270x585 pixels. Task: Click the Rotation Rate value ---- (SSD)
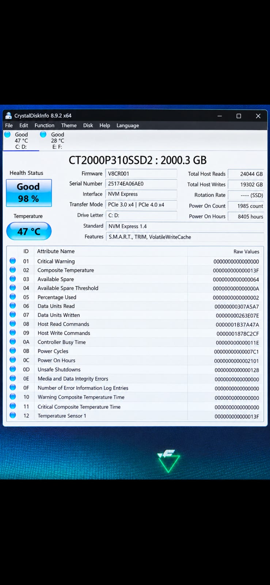pyautogui.click(x=246, y=195)
